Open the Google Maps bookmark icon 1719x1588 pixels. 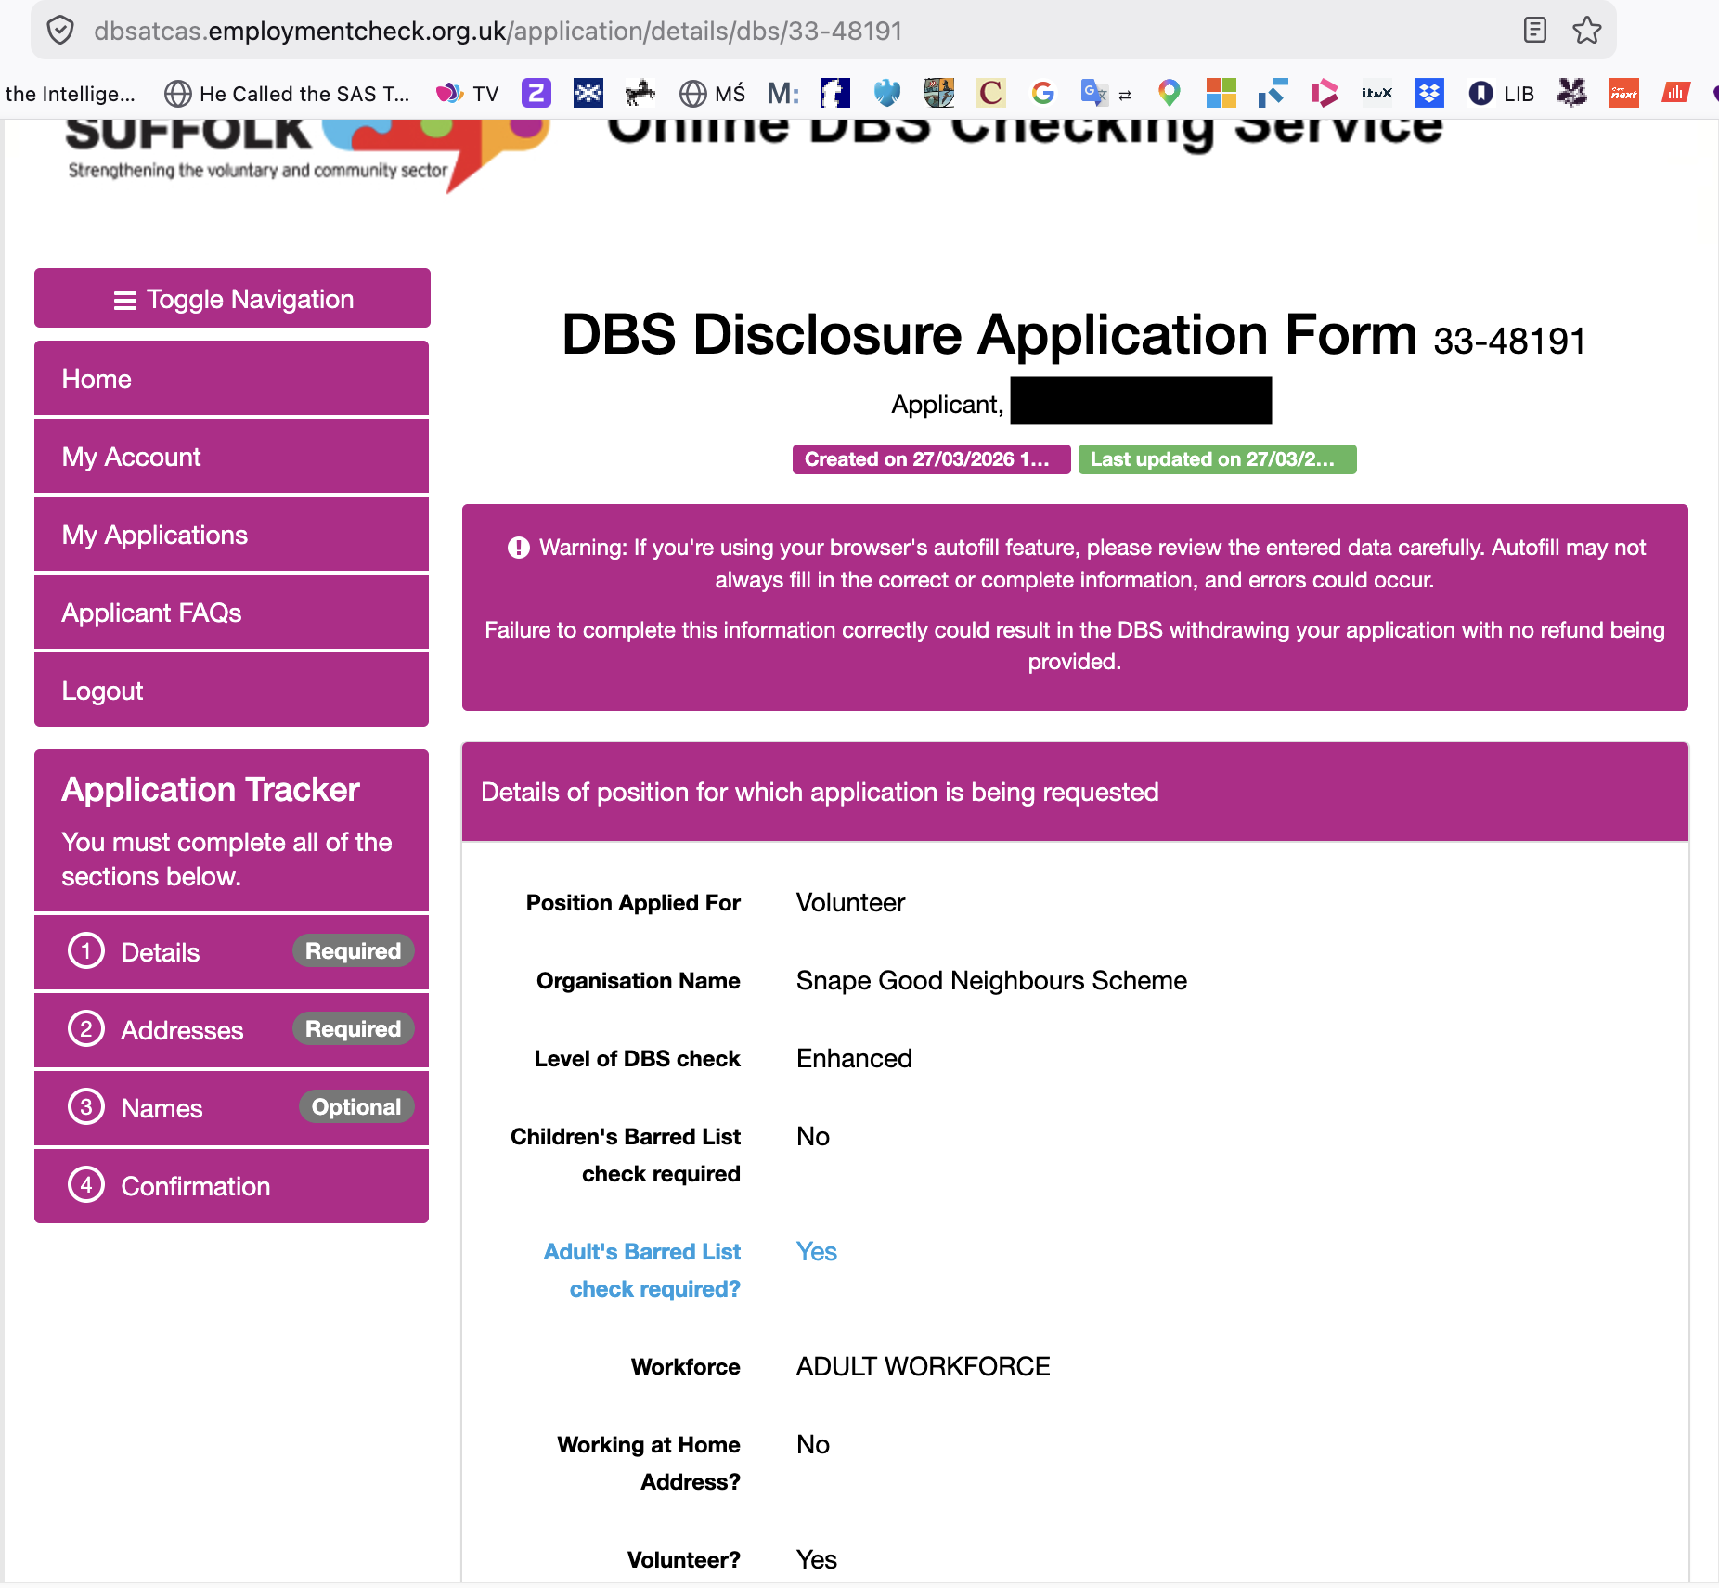tap(1169, 93)
